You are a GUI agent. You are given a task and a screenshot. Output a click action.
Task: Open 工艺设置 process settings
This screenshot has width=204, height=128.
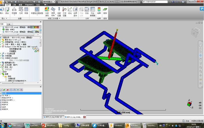(64, 11)
